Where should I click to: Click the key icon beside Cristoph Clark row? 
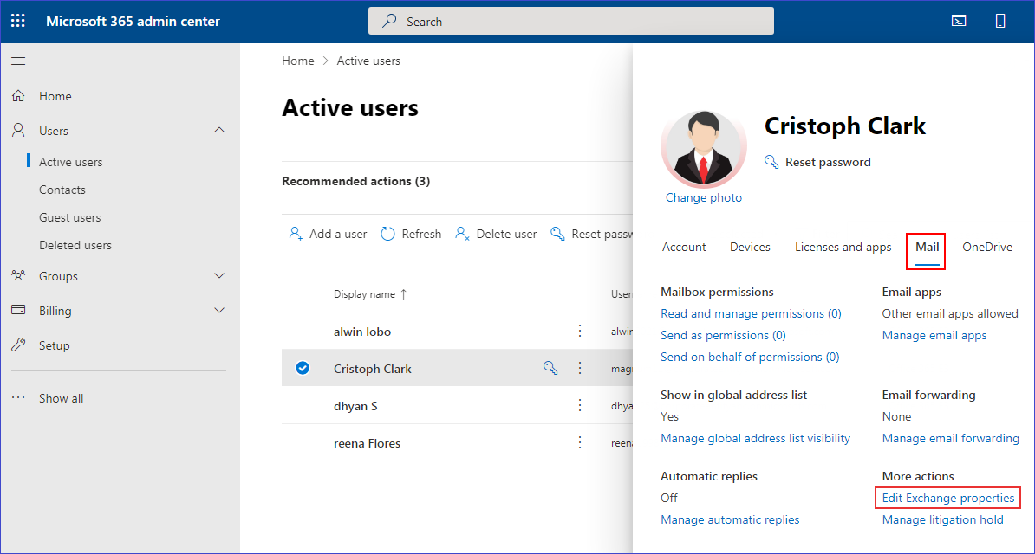pyautogui.click(x=550, y=369)
